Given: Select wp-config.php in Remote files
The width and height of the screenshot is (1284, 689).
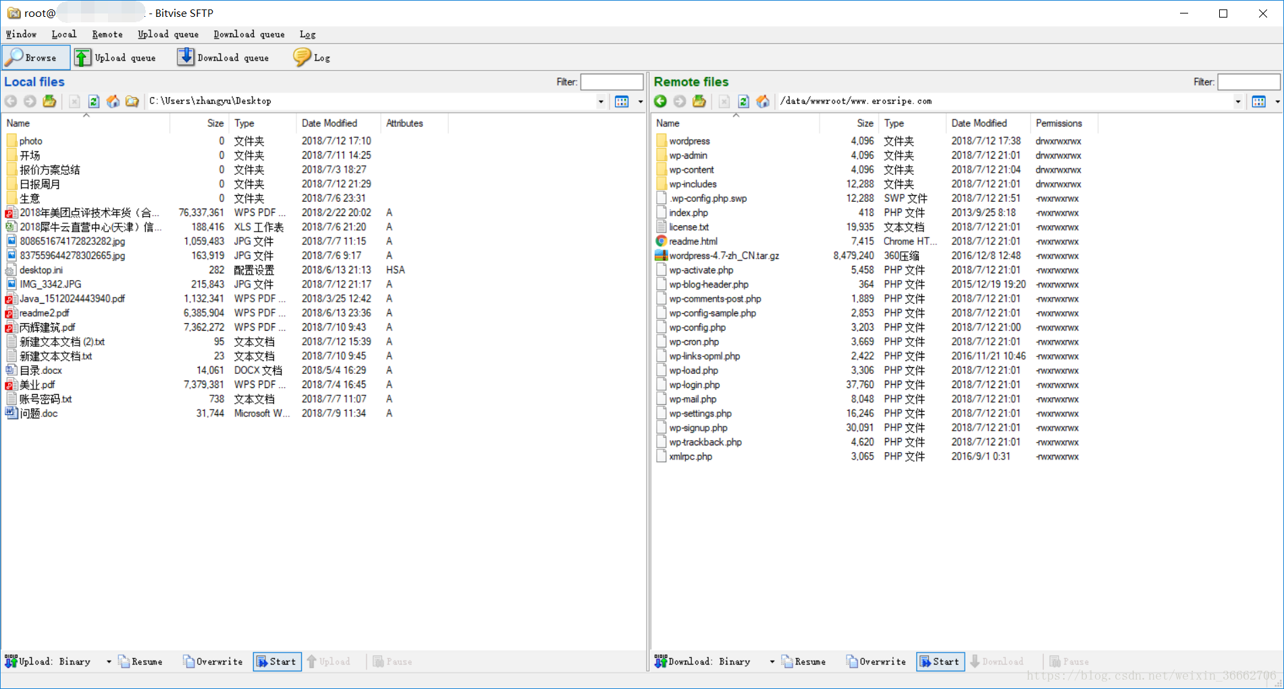Looking at the screenshot, I should click(x=697, y=327).
